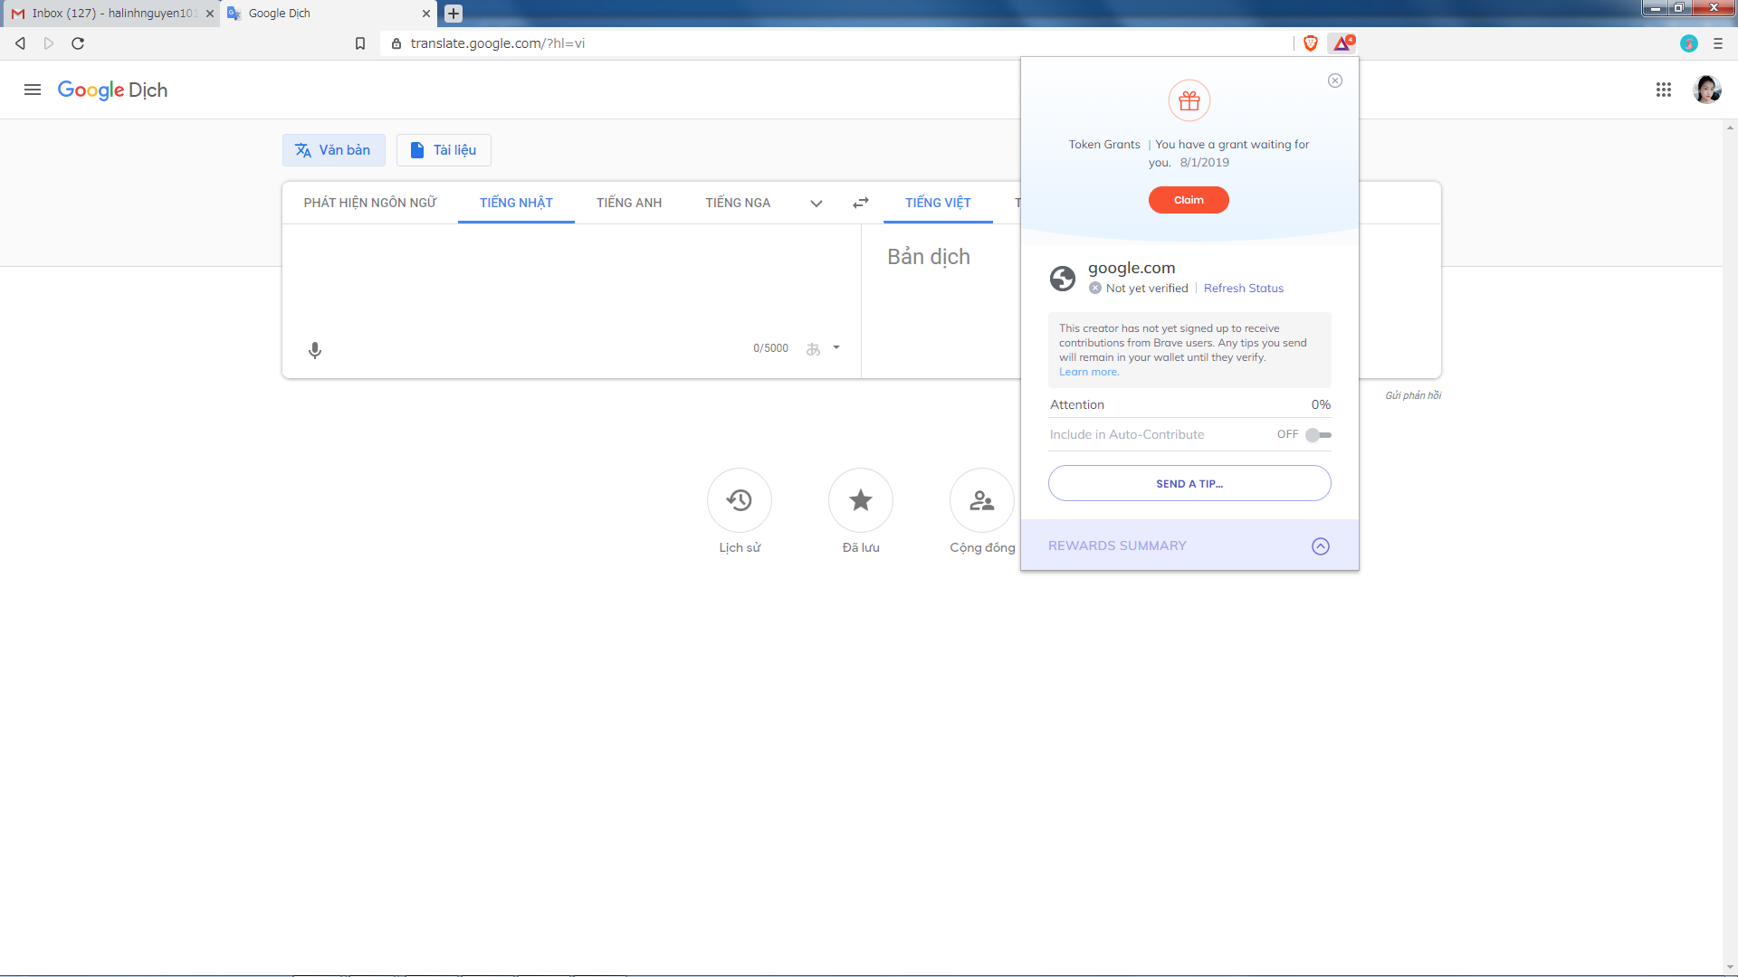Click the source text input area
Screen dimensions: 1738x977
tap(570, 280)
